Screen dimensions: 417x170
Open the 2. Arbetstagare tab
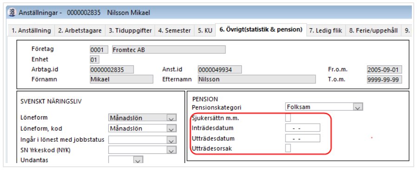pyautogui.click(x=80, y=31)
